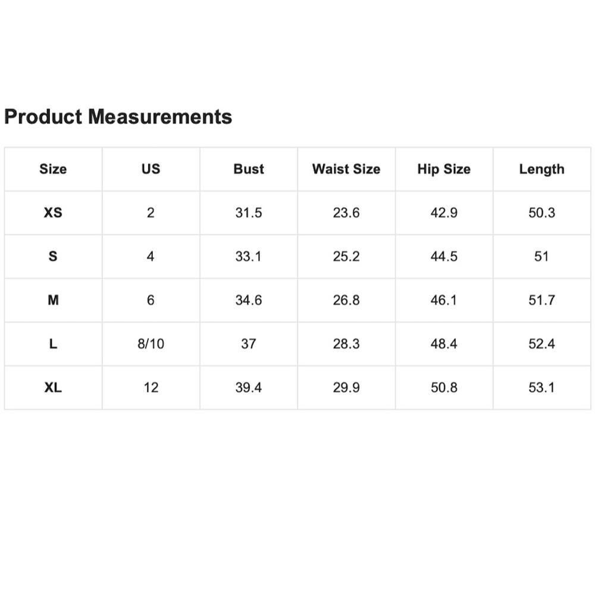Select the Hip Size column header
Viewport: 595px width, 595px height.
(443, 169)
